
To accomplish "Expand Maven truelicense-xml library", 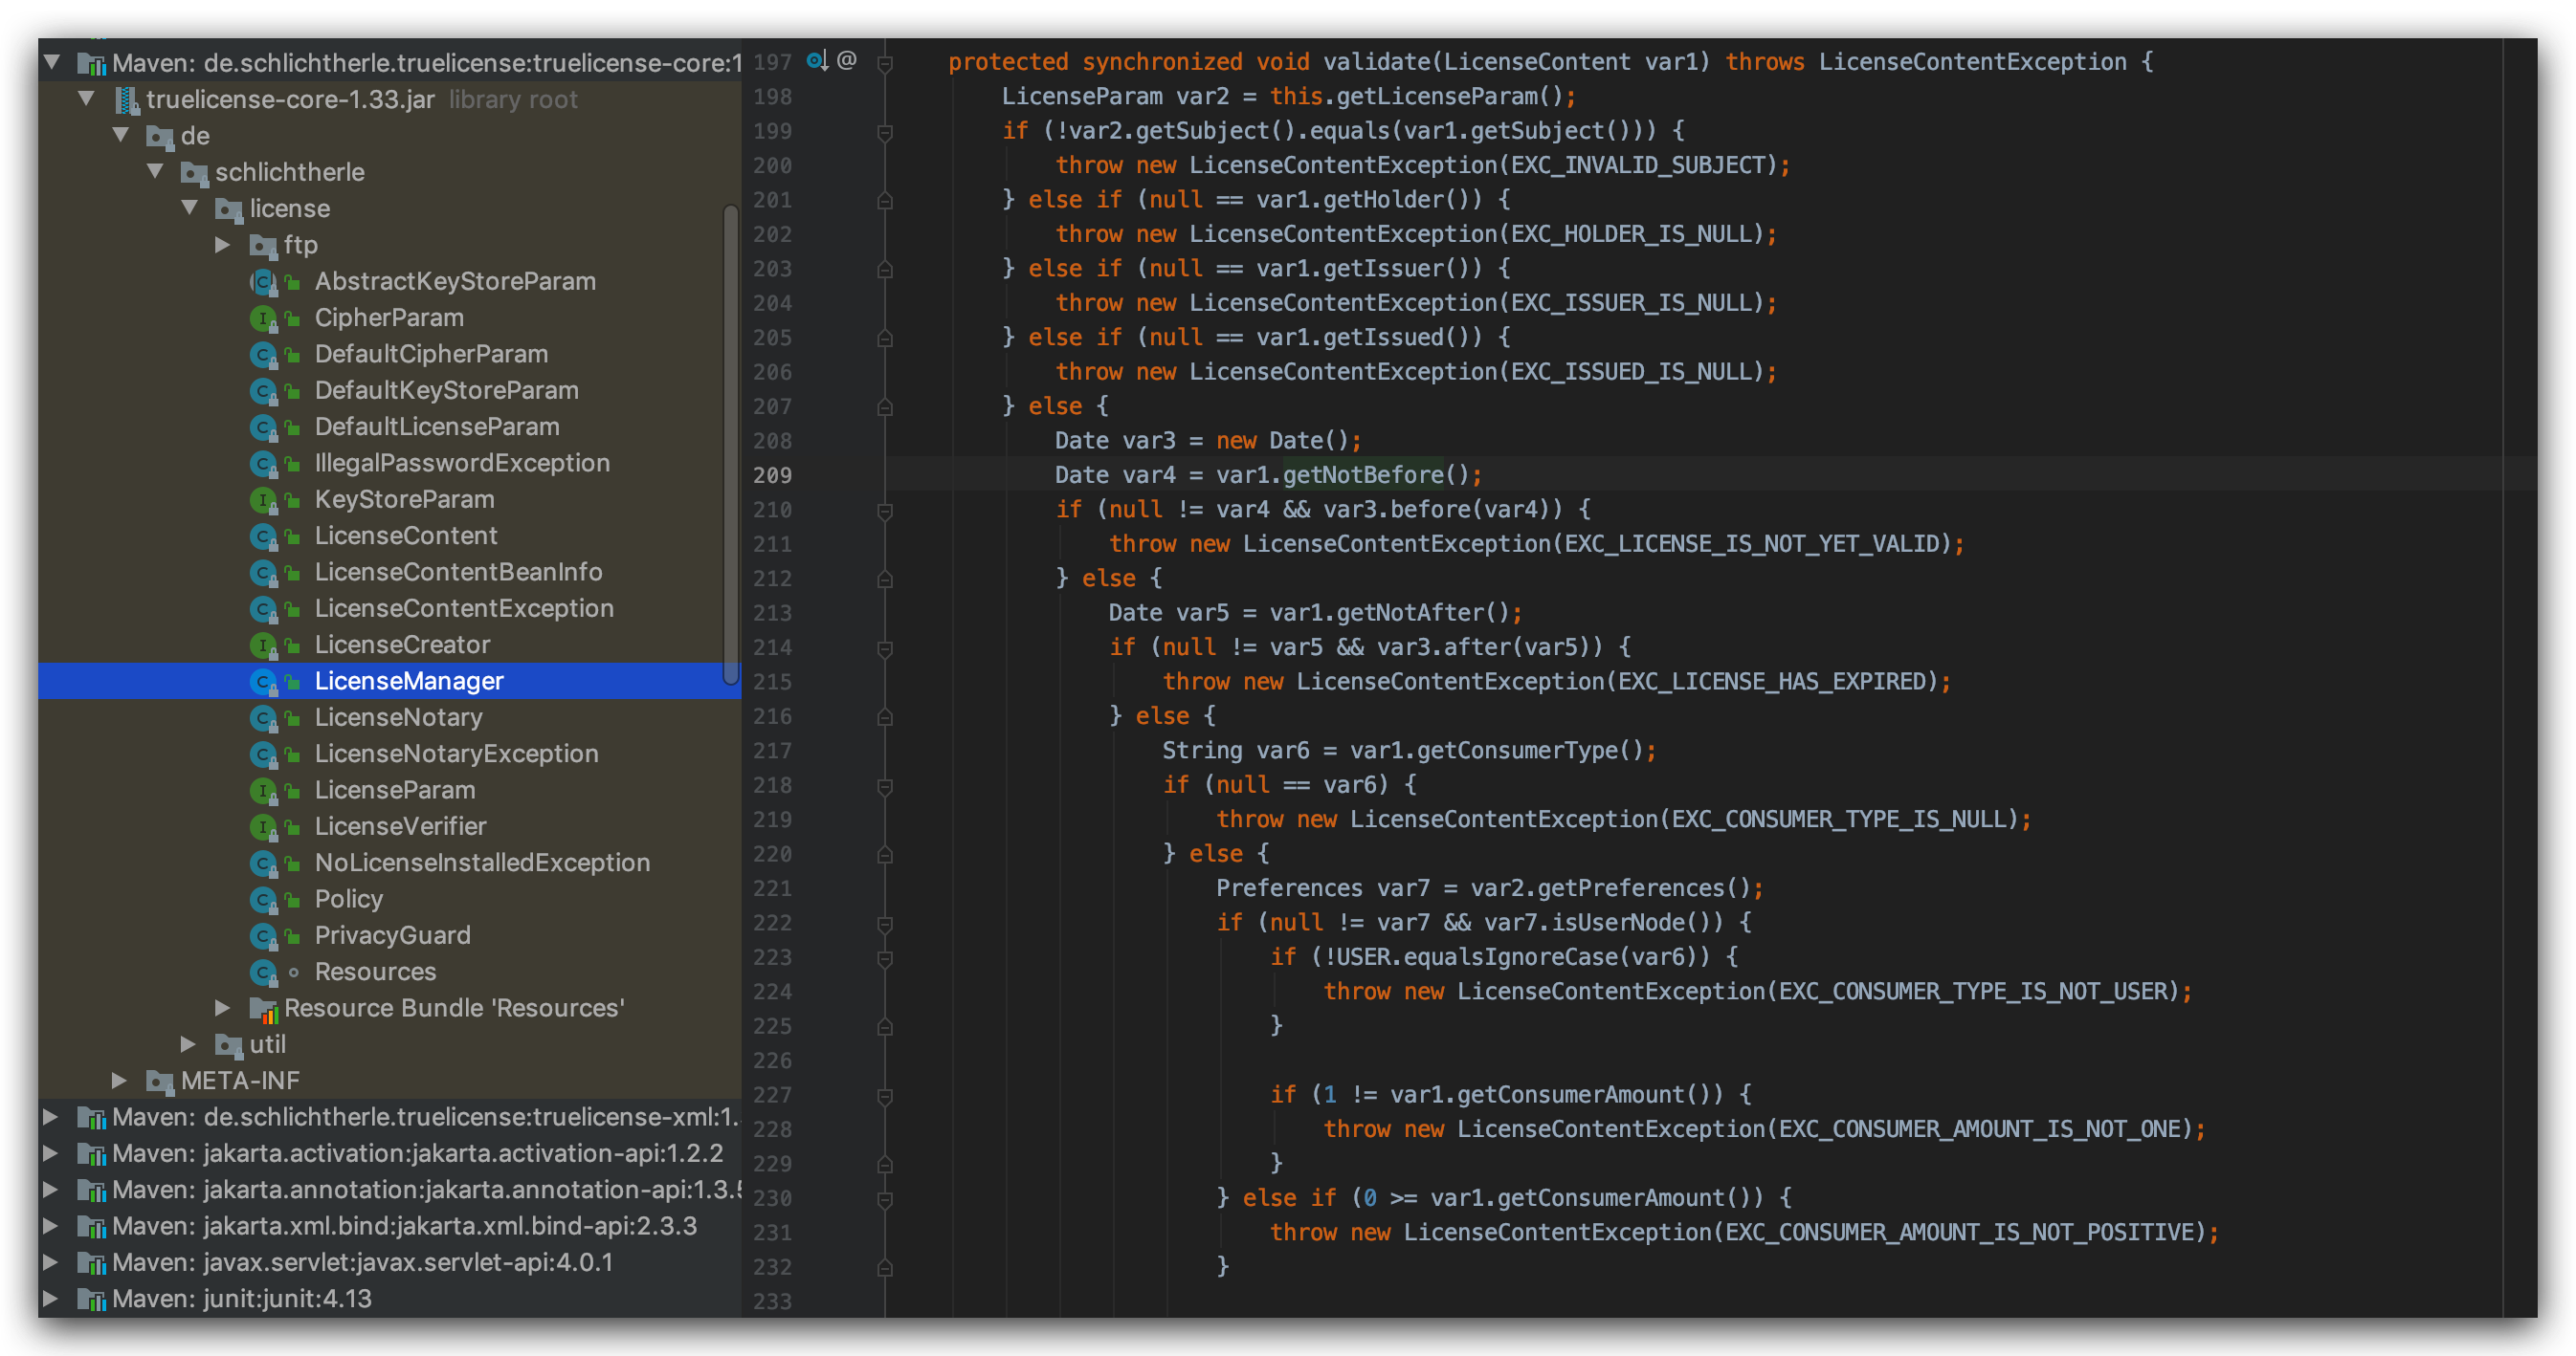I will [50, 1116].
